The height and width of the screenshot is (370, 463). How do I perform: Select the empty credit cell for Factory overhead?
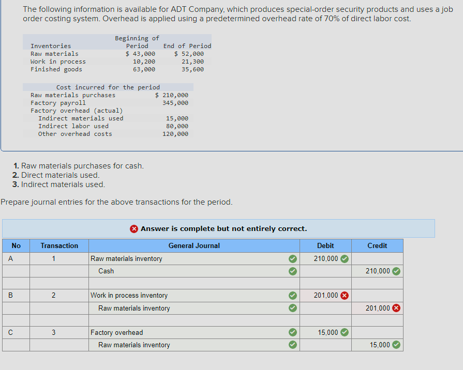[x=377, y=332]
